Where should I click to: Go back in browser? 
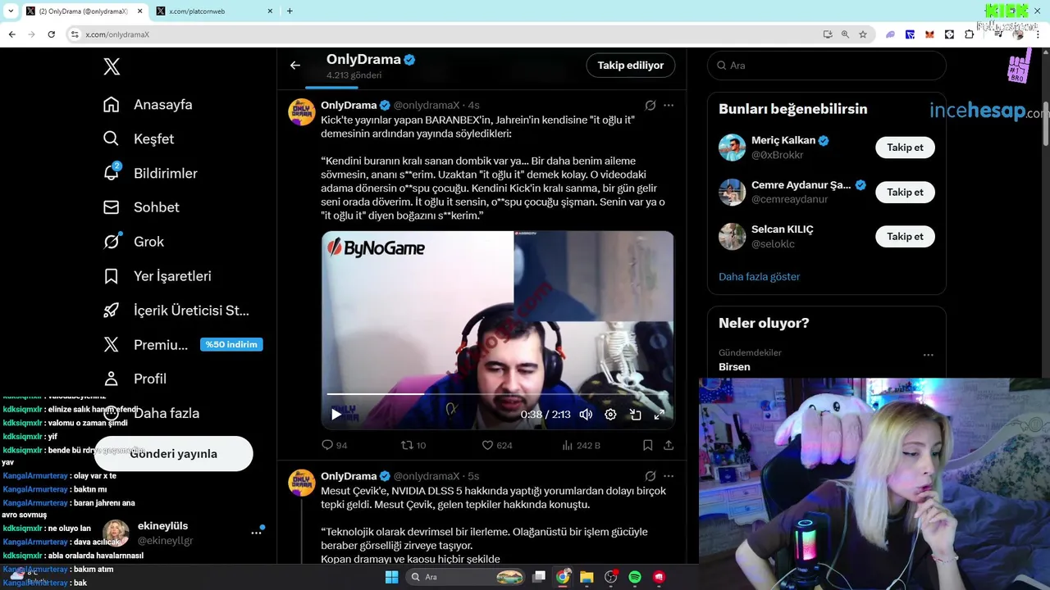[11, 34]
